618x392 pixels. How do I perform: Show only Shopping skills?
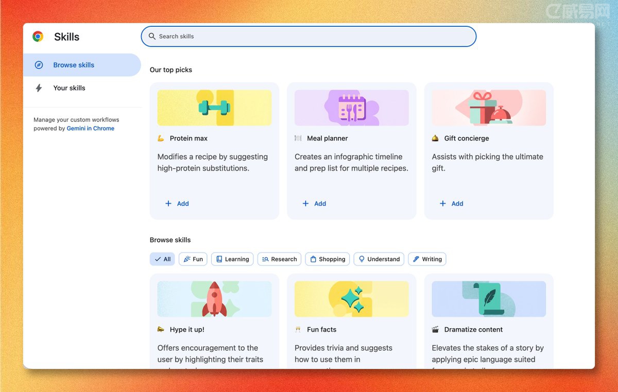[x=327, y=259]
